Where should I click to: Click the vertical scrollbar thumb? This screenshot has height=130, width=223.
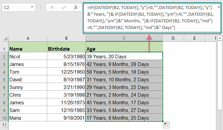(x=220, y=75)
